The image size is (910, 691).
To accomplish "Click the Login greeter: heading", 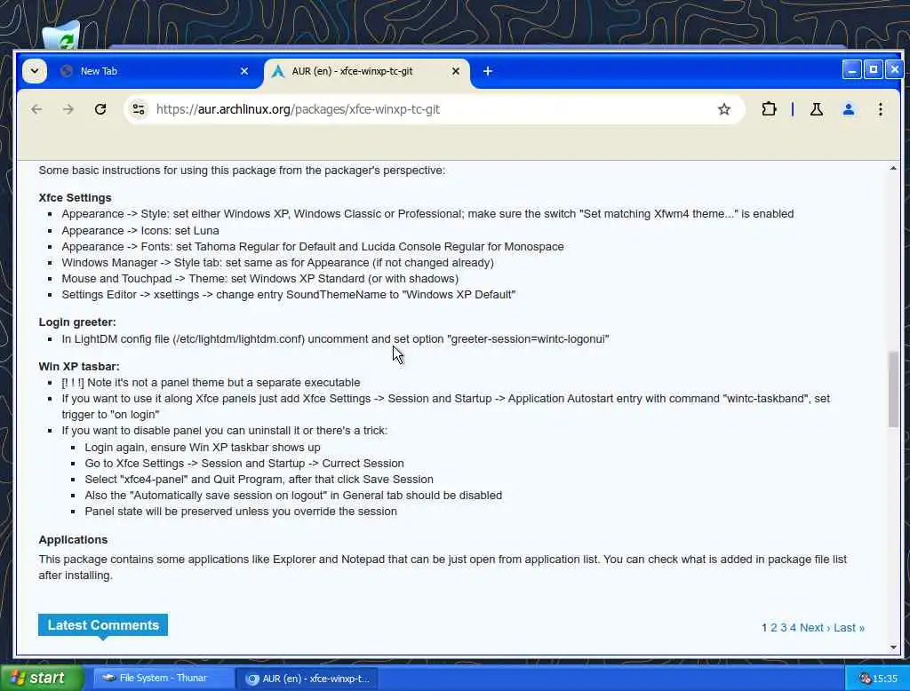I will click(77, 322).
